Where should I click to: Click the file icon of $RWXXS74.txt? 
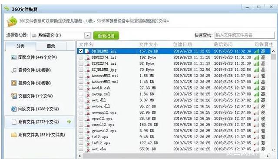point(87,57)
